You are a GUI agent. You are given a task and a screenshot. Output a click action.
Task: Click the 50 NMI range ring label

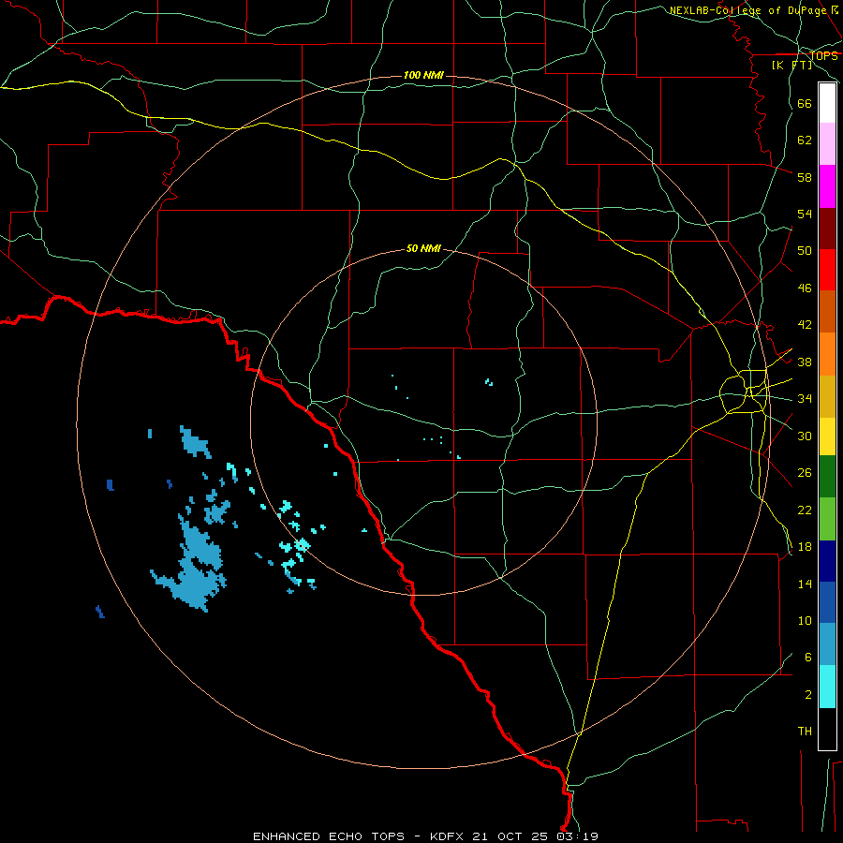pyautogui.click(x=423, y=248)
